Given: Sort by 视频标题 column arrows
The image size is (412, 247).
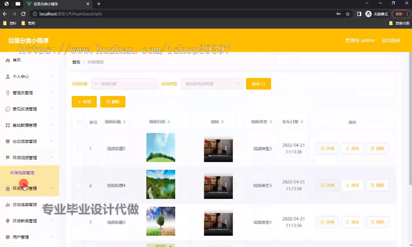Looking at the screenshot, I should pos(125,122).
